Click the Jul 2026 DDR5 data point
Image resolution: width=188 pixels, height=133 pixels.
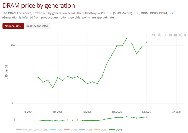(146, 42)
